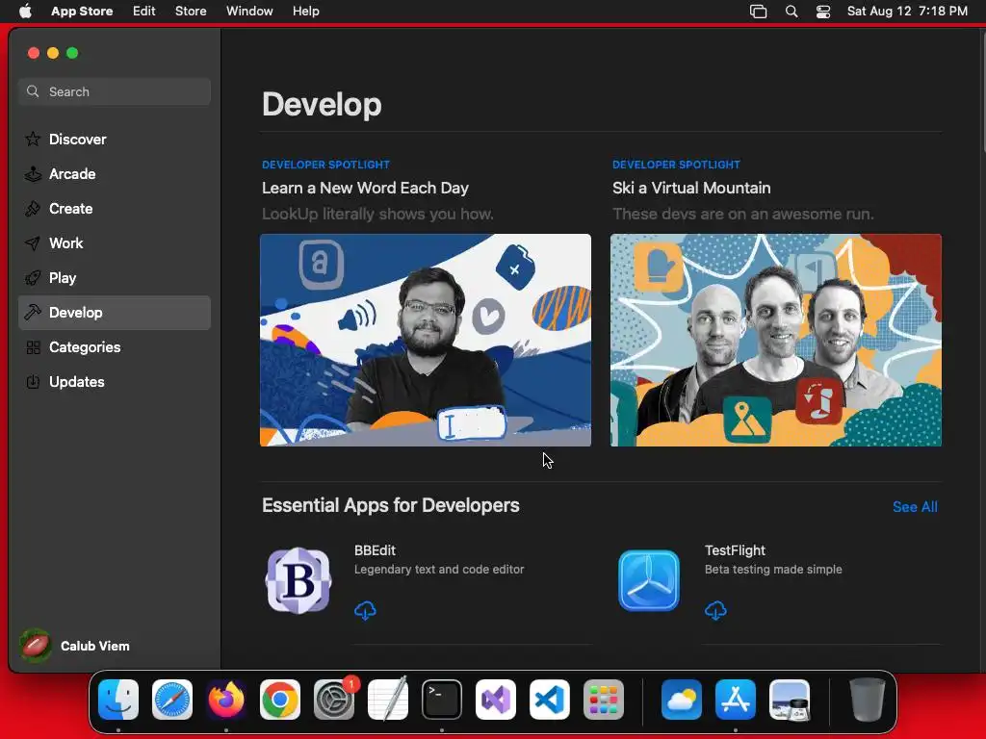Click the Calub Viem account avatar
The height and width of the screenshot is (739, 986).
[36, 646]
